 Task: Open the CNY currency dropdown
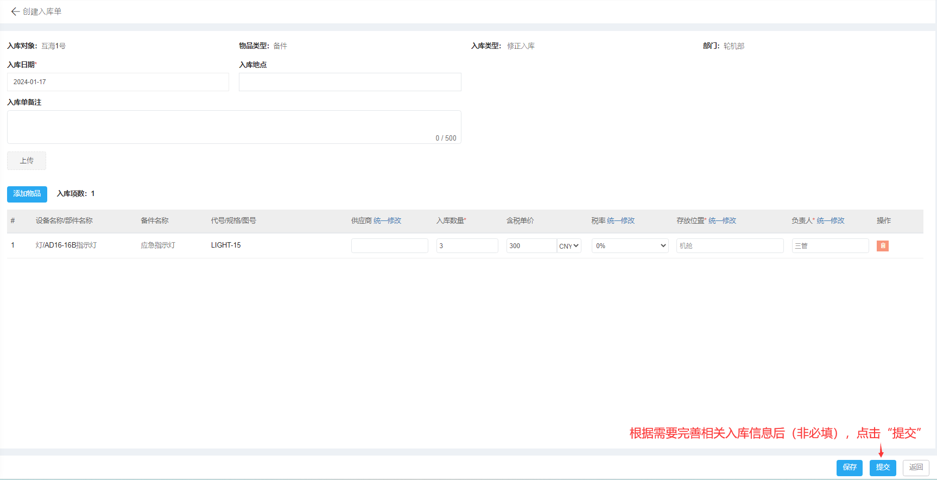[569, 246]
